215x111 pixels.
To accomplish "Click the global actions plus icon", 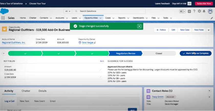I will (x=189, y=11).
